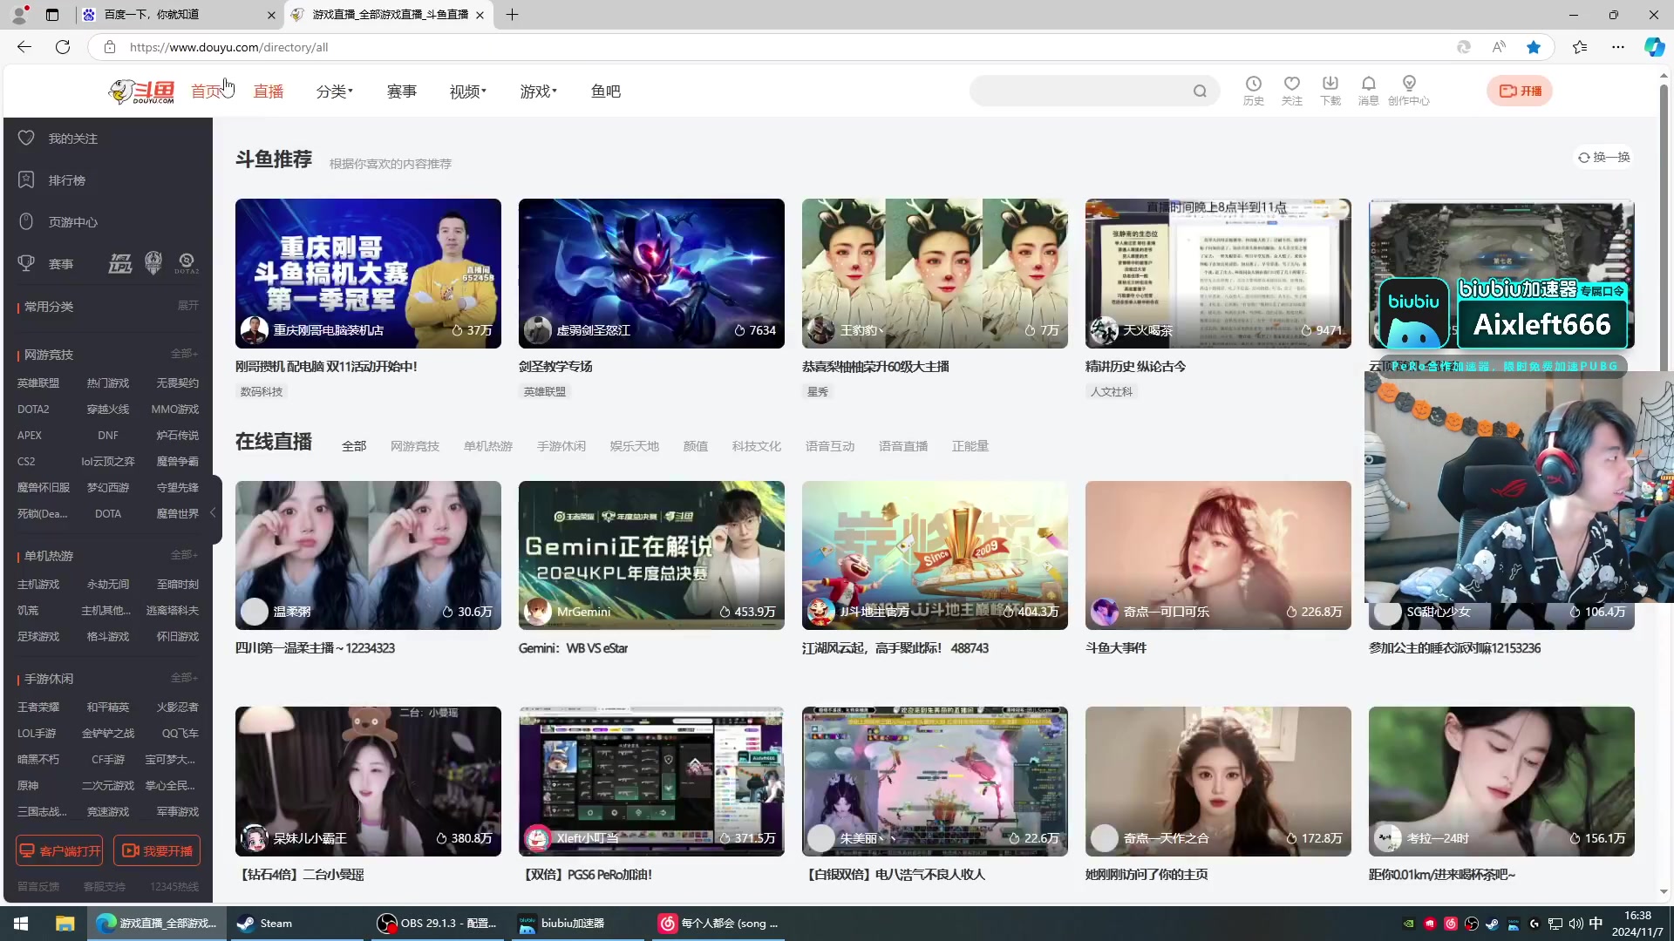This screenshot has width=1674, height=941.
Task: Click the favorites star in the address bar
Action: point(1534,47)
